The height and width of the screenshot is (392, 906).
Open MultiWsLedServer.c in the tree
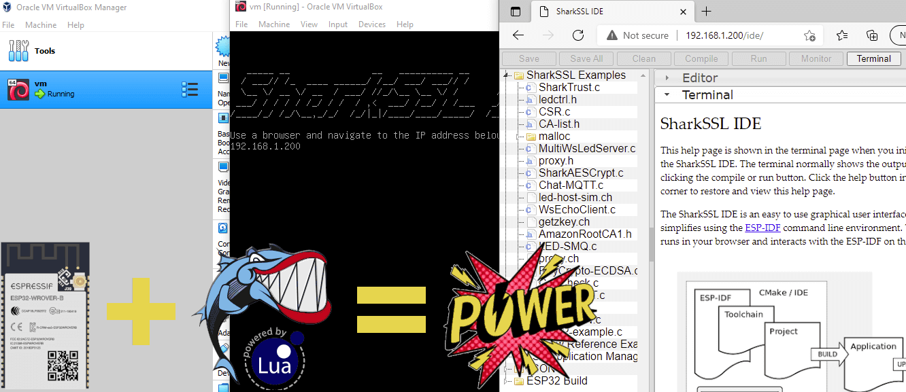[x=587, y=149]
